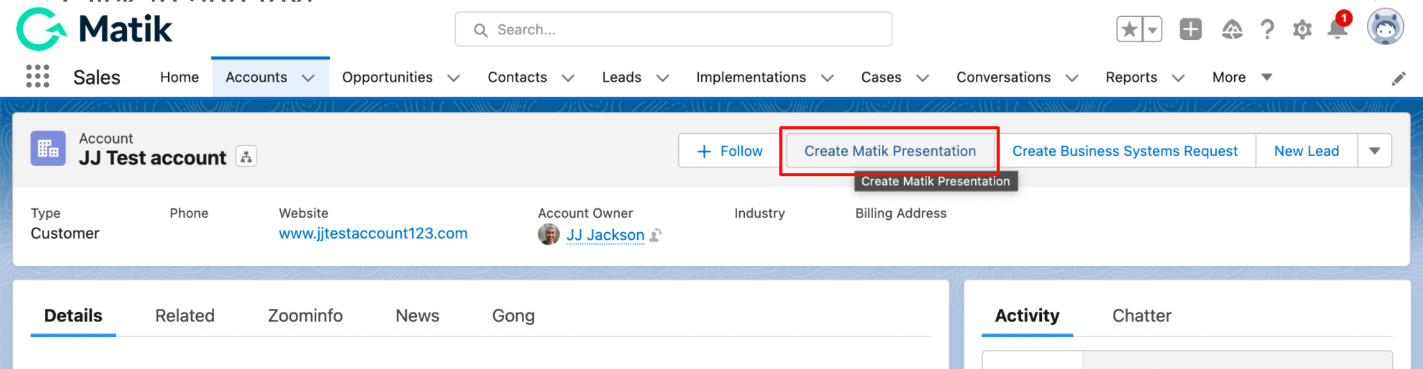Open the Notifications bell
This screenshot has height=369, width=1423.
coord(1337,28)
